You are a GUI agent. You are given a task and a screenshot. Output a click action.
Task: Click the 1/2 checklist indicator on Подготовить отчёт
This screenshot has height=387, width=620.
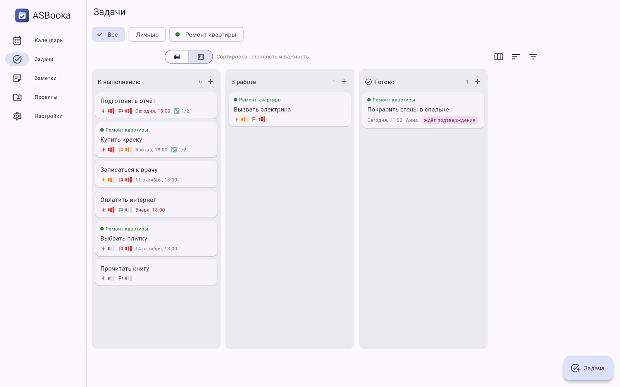pos(182,111)
